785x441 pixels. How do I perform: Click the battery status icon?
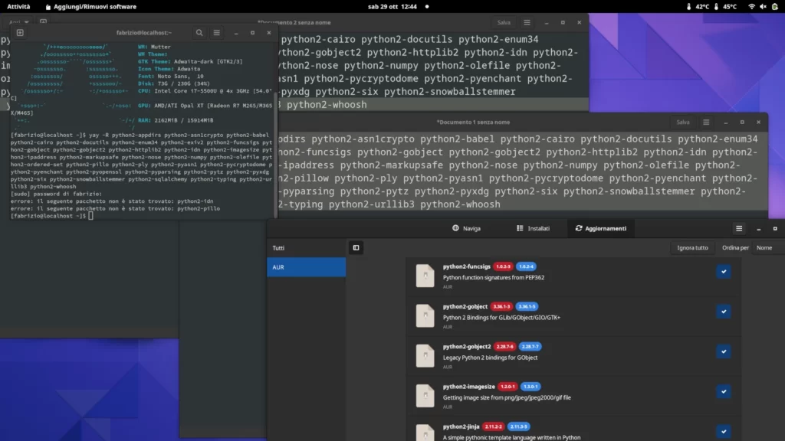[775, 6]
